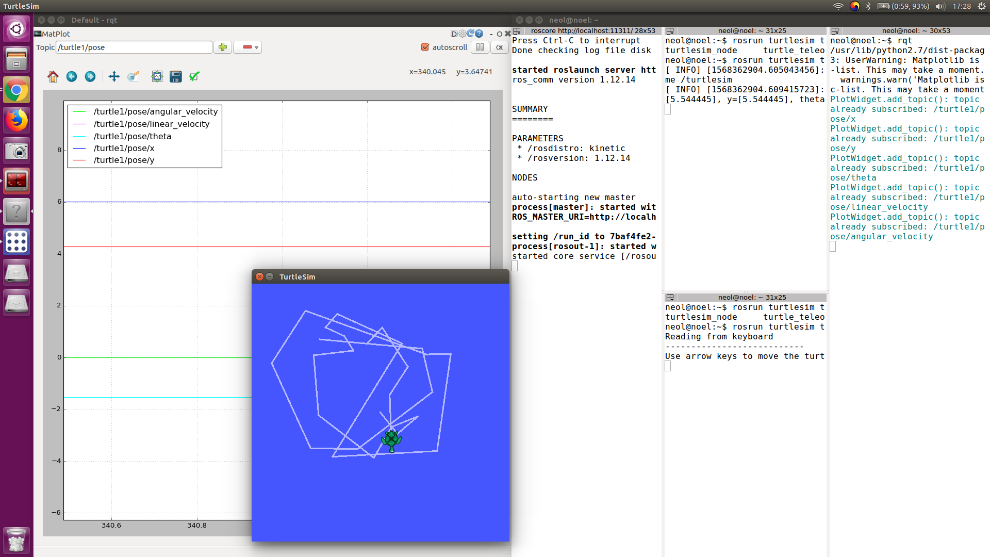Pause the plot updates
The width and height of the screenshot is (990, 557).
click(480, 47)
